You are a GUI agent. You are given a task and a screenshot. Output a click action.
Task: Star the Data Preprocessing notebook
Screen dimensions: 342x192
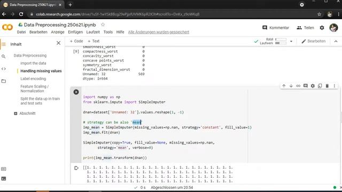(x=103, y=25)
